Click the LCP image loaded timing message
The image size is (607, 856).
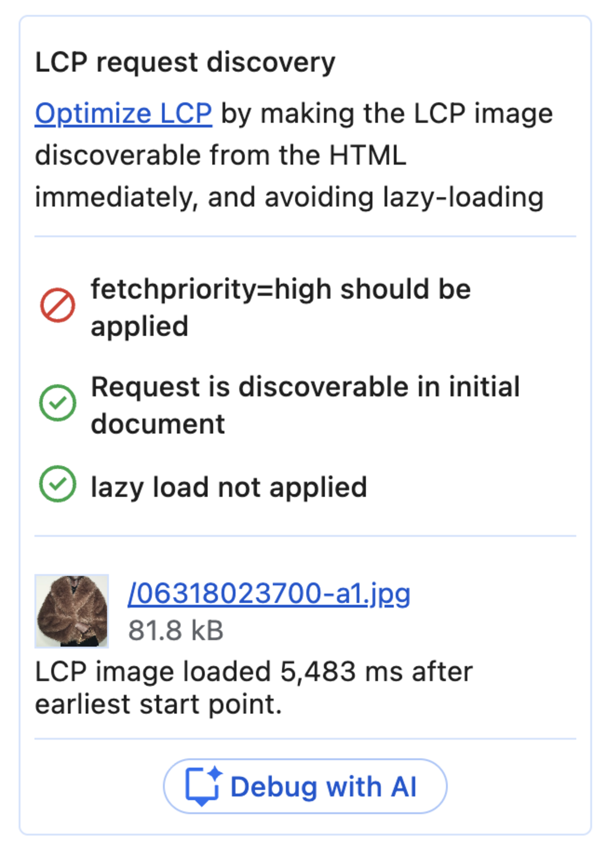tap(254, 687)
